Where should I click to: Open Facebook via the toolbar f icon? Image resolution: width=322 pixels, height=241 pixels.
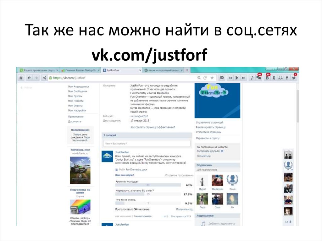click(x=287, y=77)
